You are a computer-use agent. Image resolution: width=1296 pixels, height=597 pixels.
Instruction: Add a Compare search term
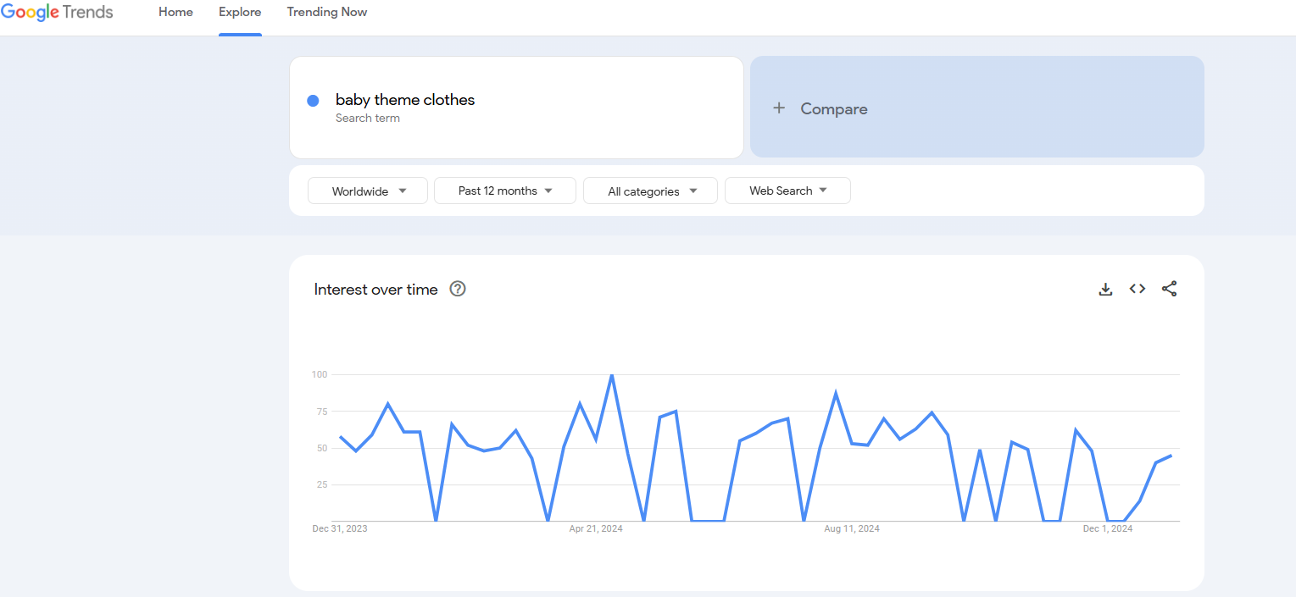point(977,107)
